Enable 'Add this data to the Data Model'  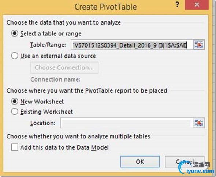click(x=15, y=147)
